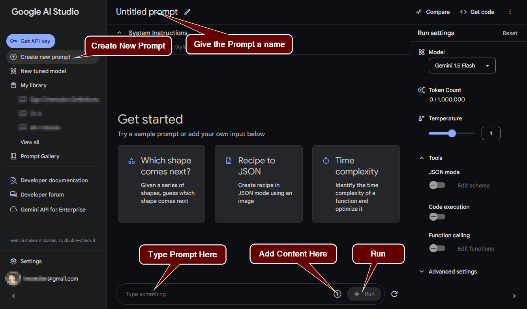Open the three-dot more options menu
The height and width of the screenshot is (309, 527).
(x=510, y=12)
